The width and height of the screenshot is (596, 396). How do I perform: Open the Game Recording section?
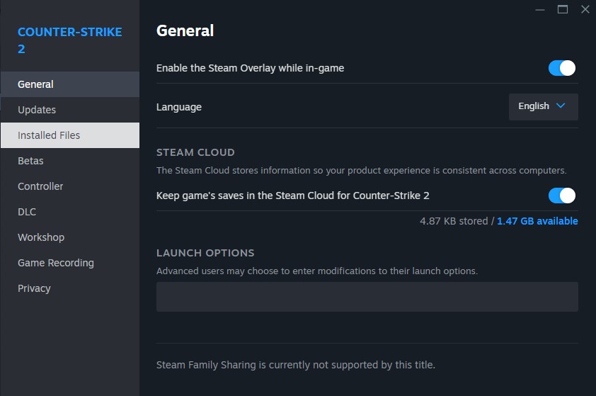tap(70, 263)
